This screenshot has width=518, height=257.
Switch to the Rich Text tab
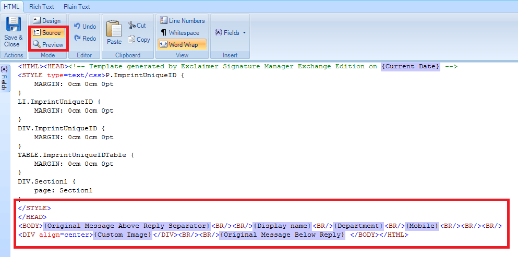(x=42, y=7)
